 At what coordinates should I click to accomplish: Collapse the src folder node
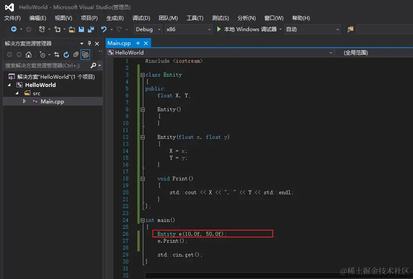17,93
